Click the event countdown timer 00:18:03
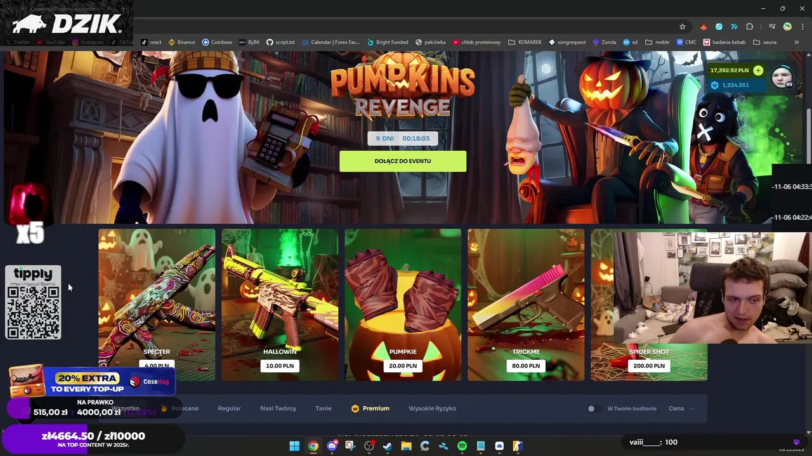The width and height of the screenshot is (812, 456). (416, 138)
